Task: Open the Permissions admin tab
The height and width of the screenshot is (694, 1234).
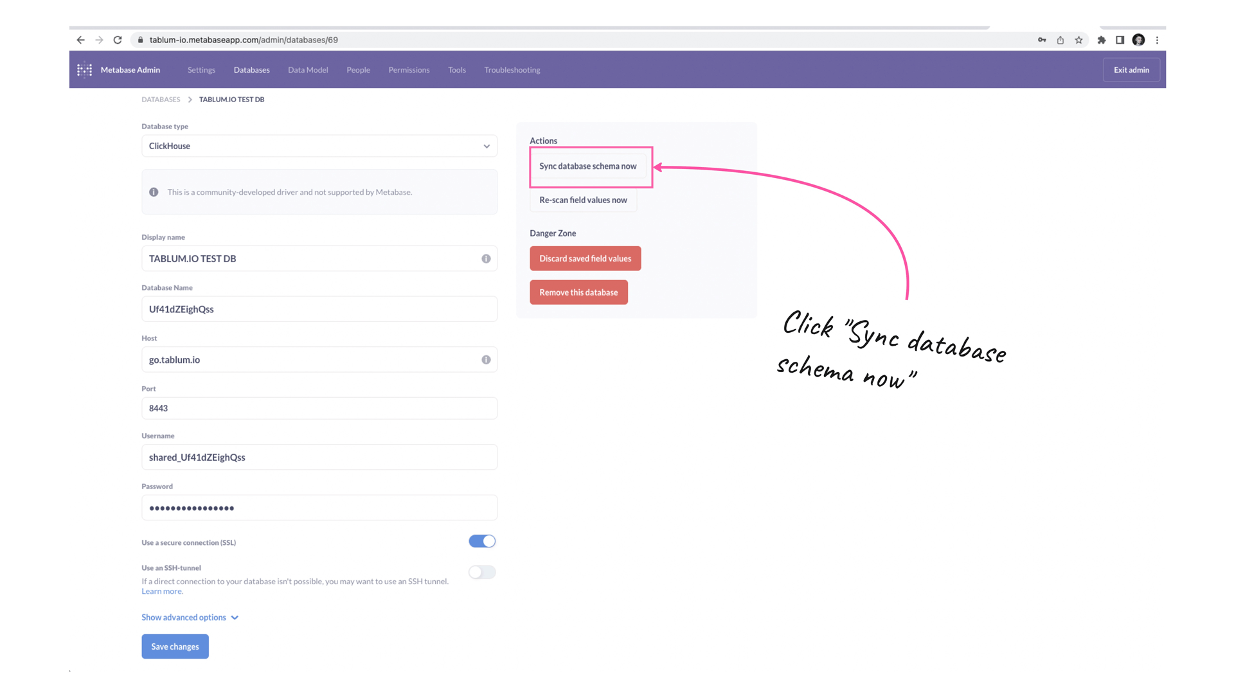Action: point(409,70)
